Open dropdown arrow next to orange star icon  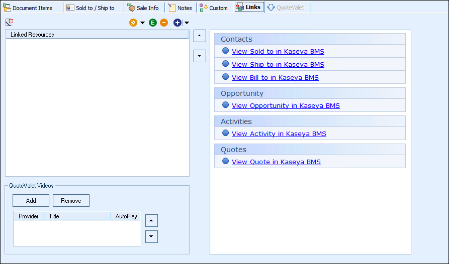[x=142, y=23]
